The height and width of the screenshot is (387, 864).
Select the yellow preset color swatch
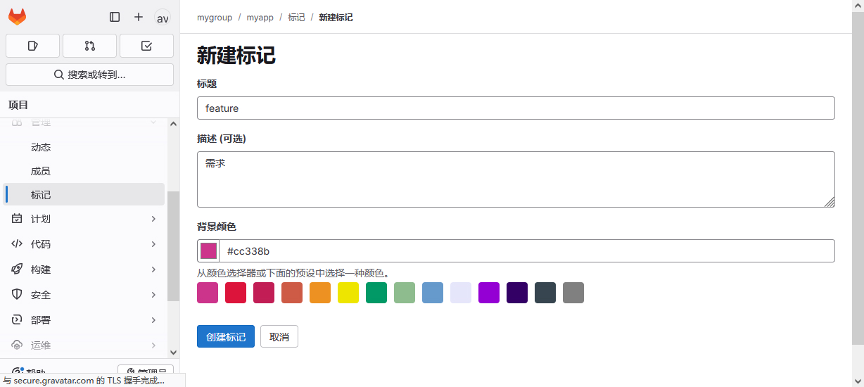(348, 293)
